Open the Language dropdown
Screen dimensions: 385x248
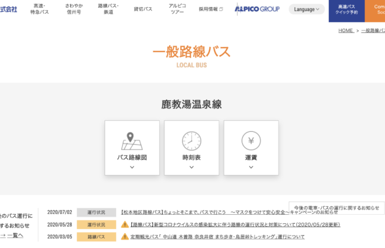tap(307, 9)
